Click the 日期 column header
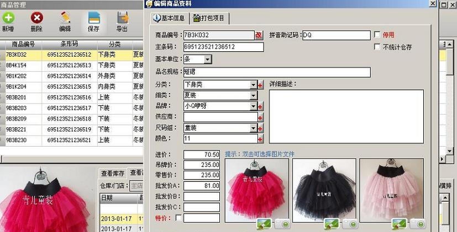 point(118,198)
